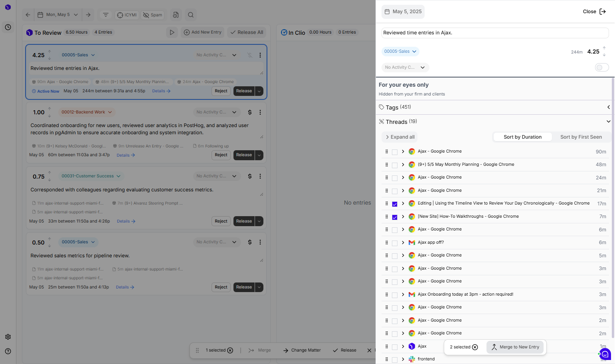Select Sort by Duration tab
This screenshot has width=615, height=364.
click(523, 137)
